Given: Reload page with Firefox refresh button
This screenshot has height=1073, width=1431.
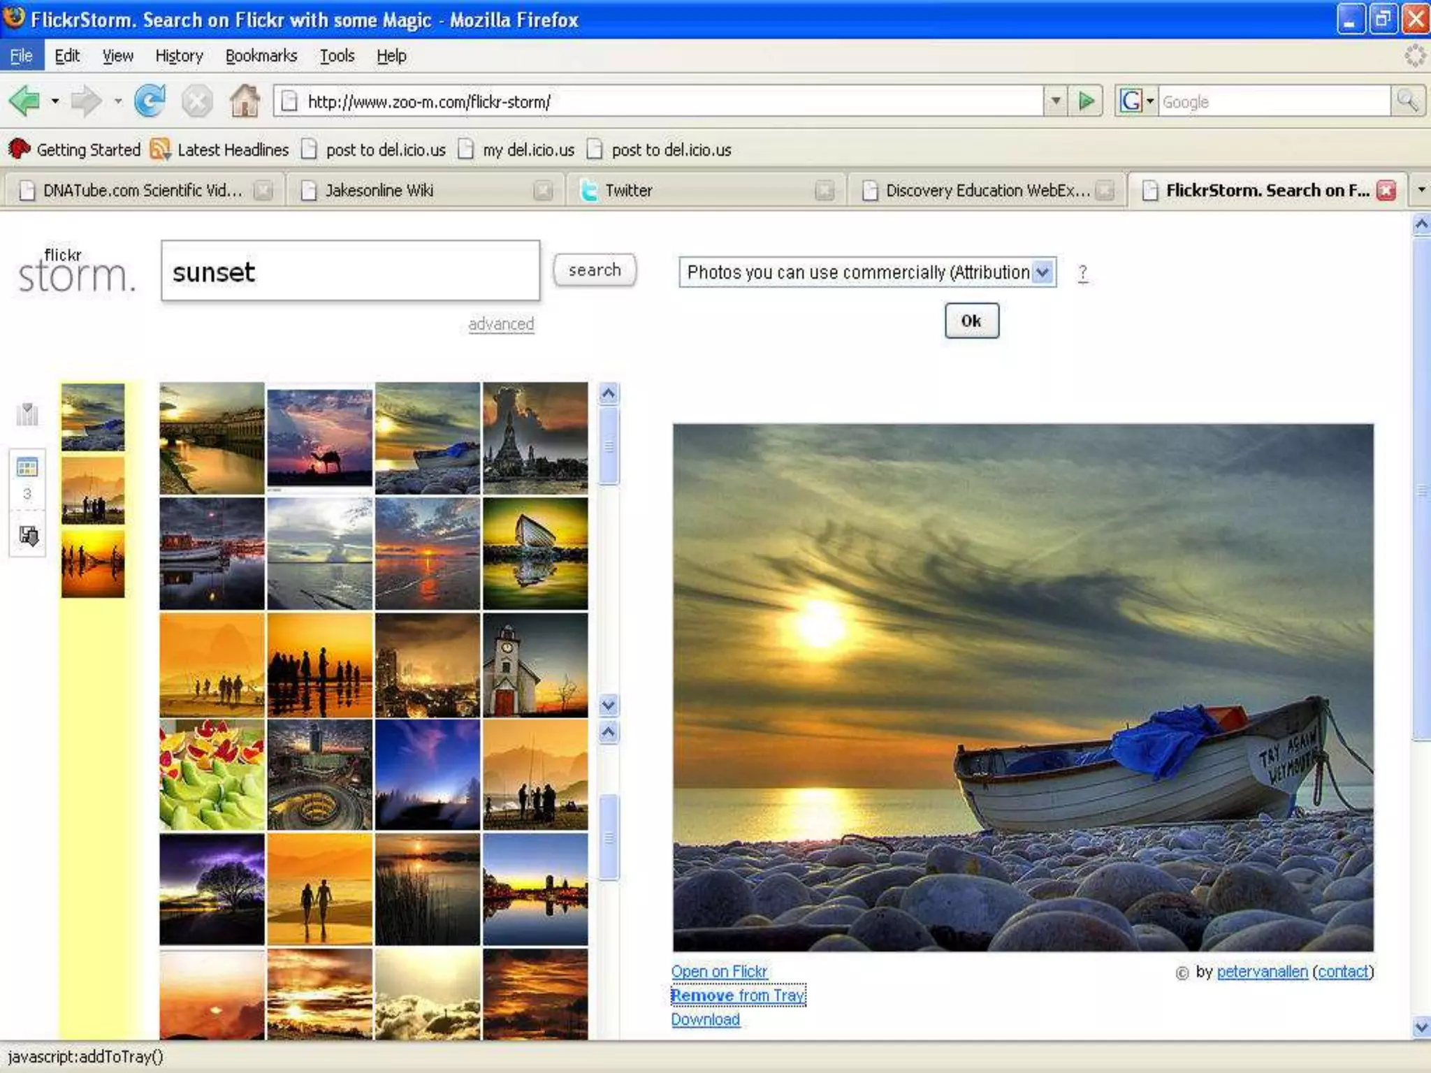Looking at the screenshot, I should [x=150, y=101].
